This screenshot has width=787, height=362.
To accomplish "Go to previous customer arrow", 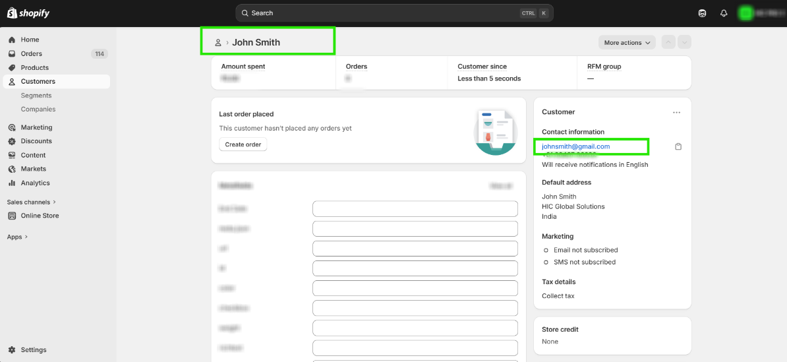I will click(x=668, y=43).
